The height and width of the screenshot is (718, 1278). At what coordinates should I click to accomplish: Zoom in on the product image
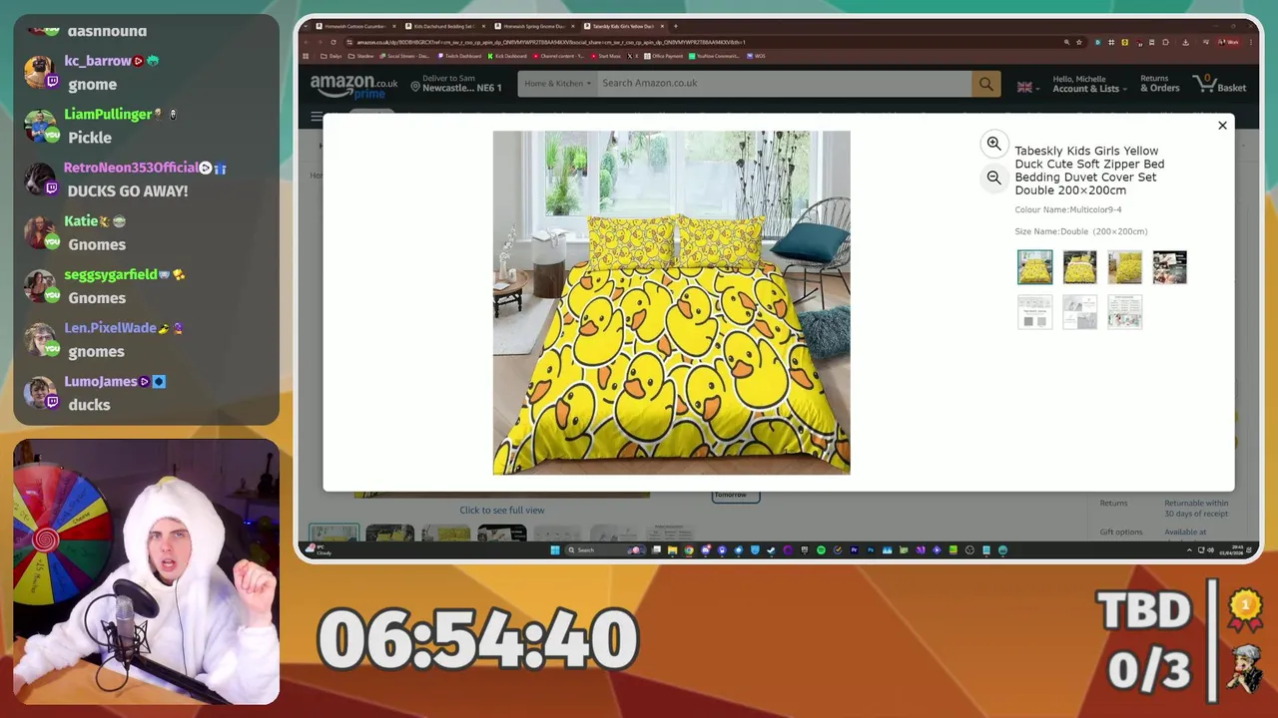tap(993, 144)
